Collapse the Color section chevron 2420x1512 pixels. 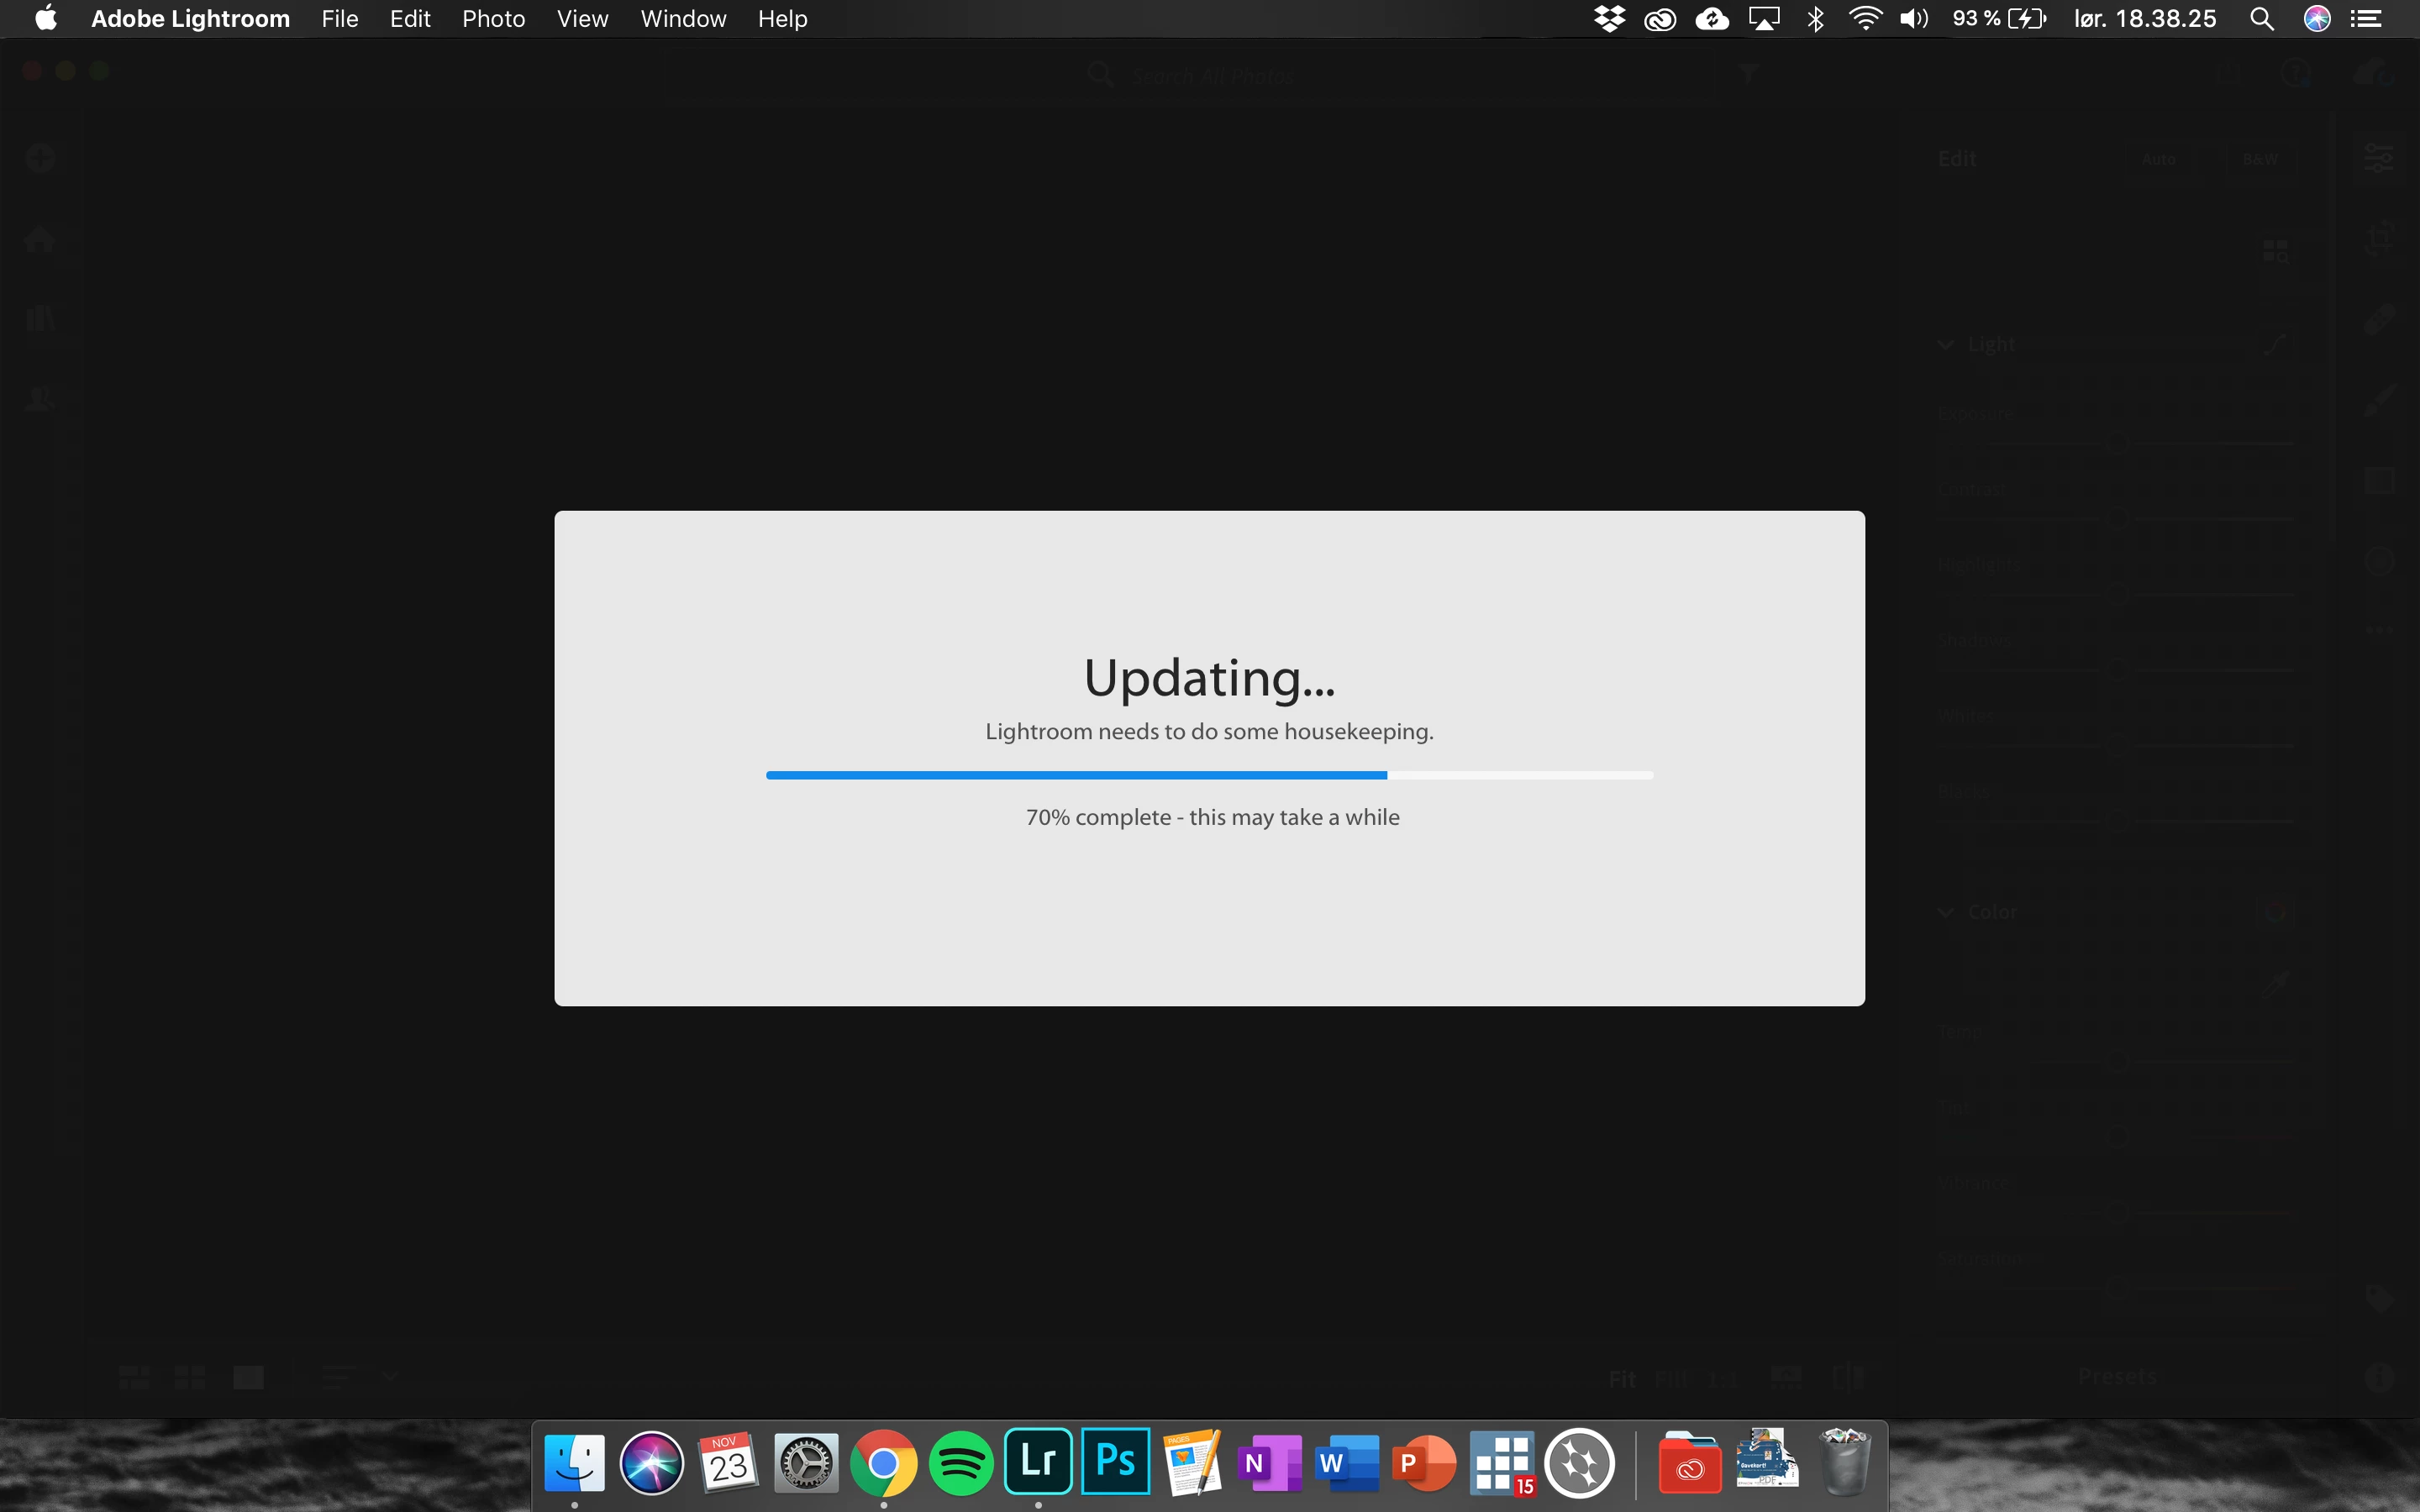1945,912
